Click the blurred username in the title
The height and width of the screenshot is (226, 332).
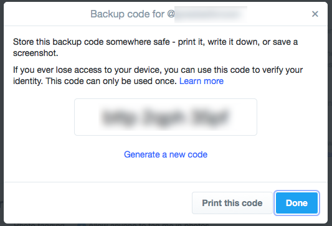[x=211, y=14]
